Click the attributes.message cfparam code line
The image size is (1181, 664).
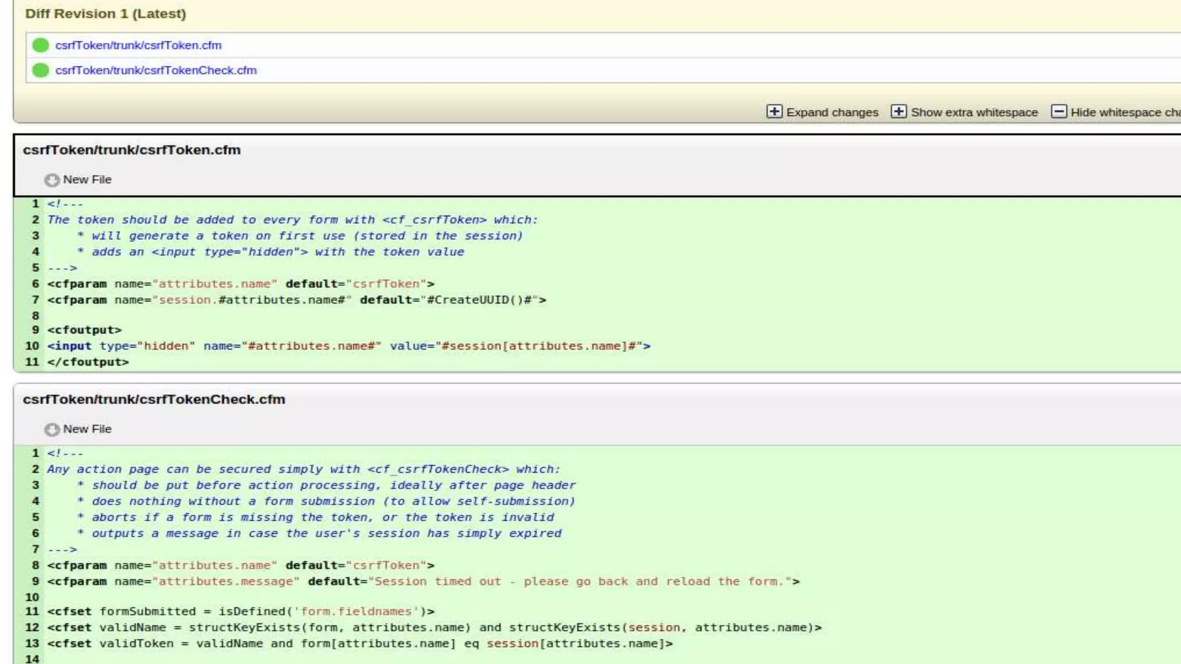tap(423, 582)
